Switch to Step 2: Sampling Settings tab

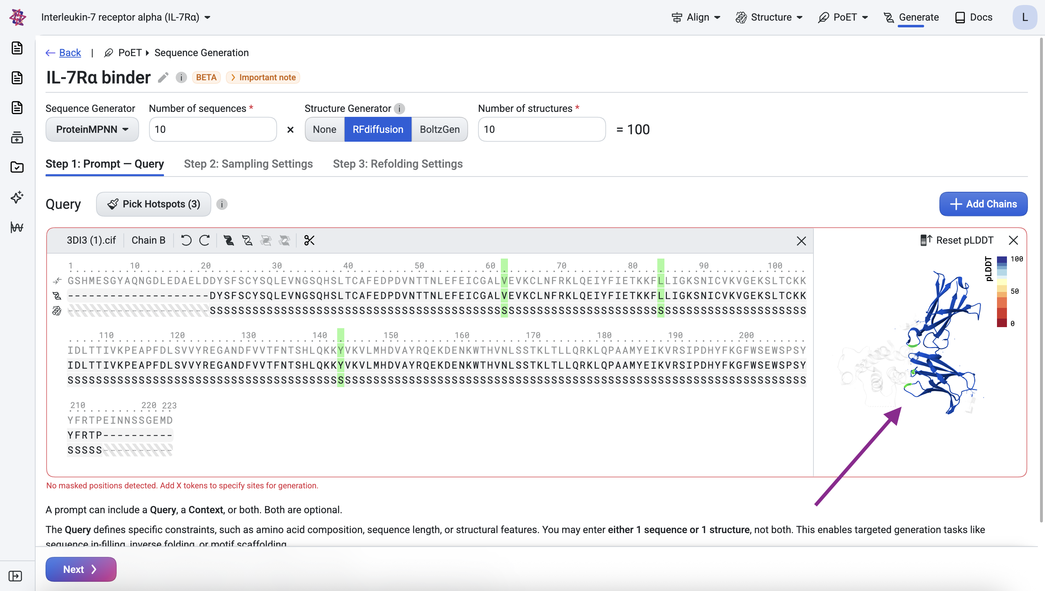point(248,164)
